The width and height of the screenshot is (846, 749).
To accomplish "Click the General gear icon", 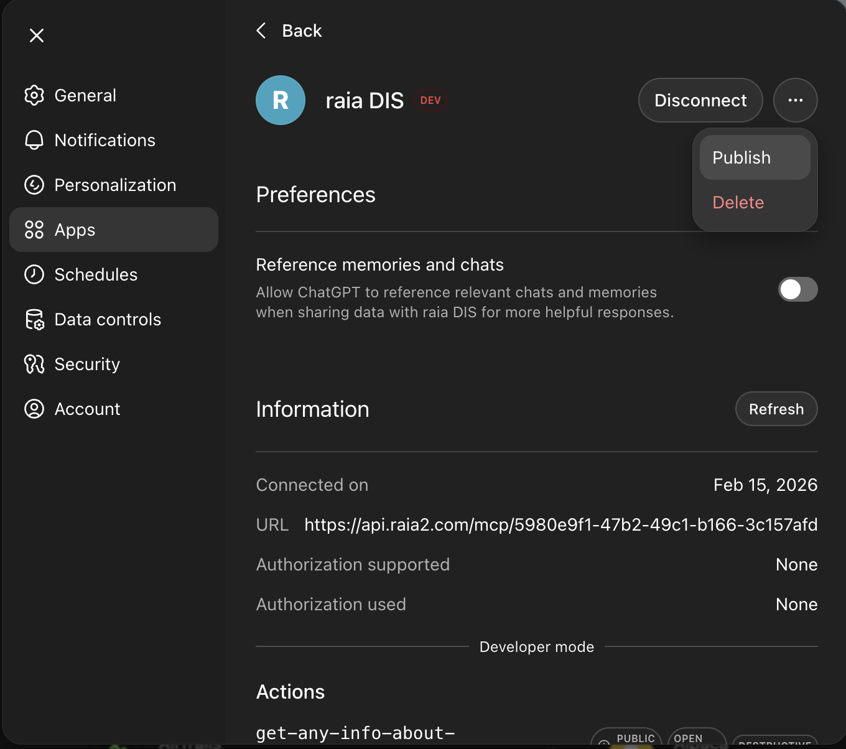I will [x=34, y=95].
